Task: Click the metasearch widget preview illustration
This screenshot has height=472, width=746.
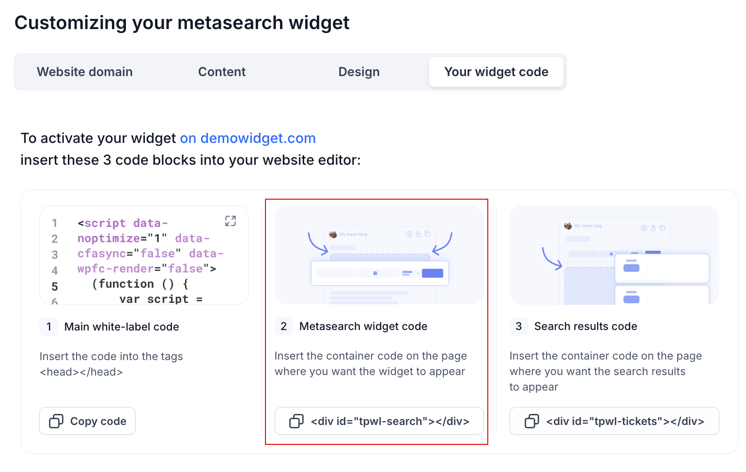Action: 379,255
